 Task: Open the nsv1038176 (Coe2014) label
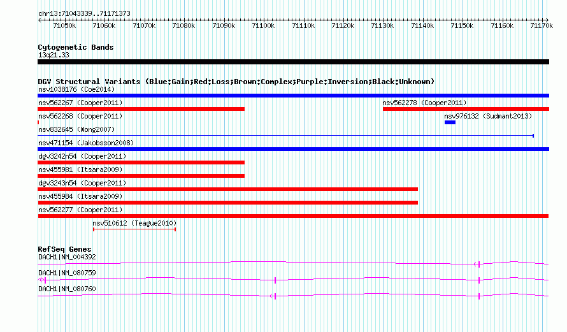76,89
